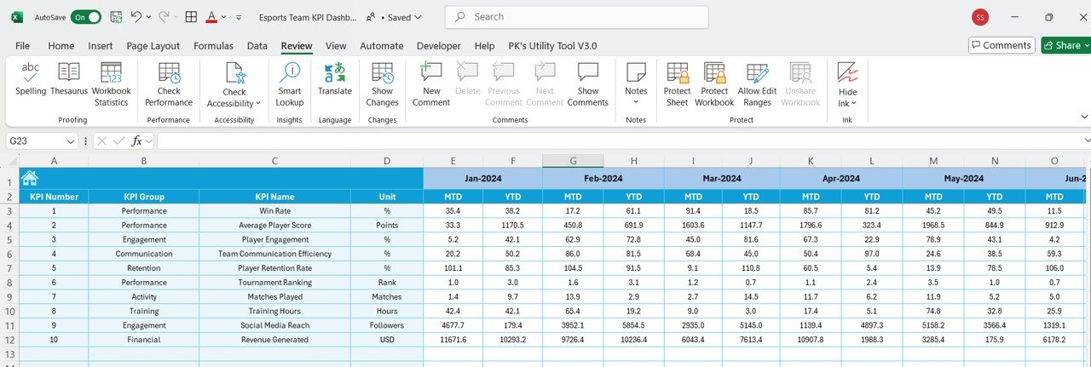Click the home icon in cell A1
This screenshot has width=1091, height=367.
tap(30, 178)
